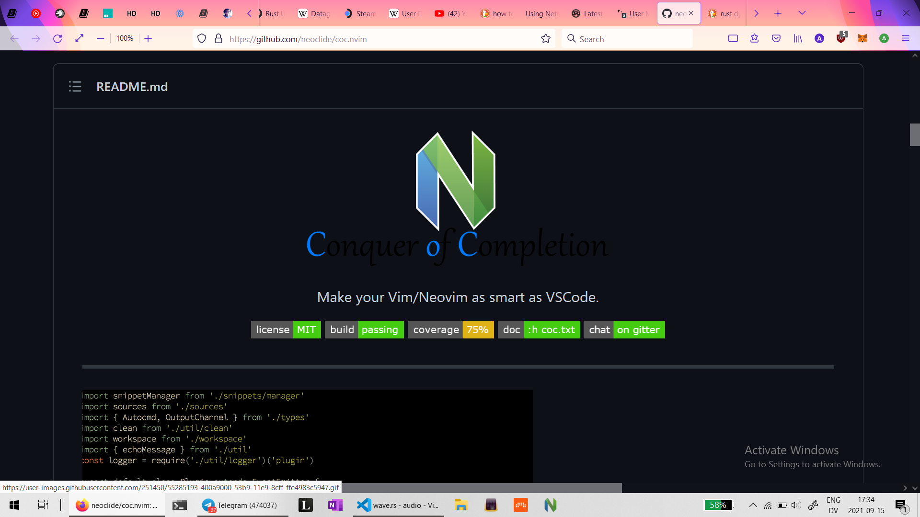Viewport: 920px width, 517px height.
Task: Open the MetaMask fox extension
Action: [862, 39]
